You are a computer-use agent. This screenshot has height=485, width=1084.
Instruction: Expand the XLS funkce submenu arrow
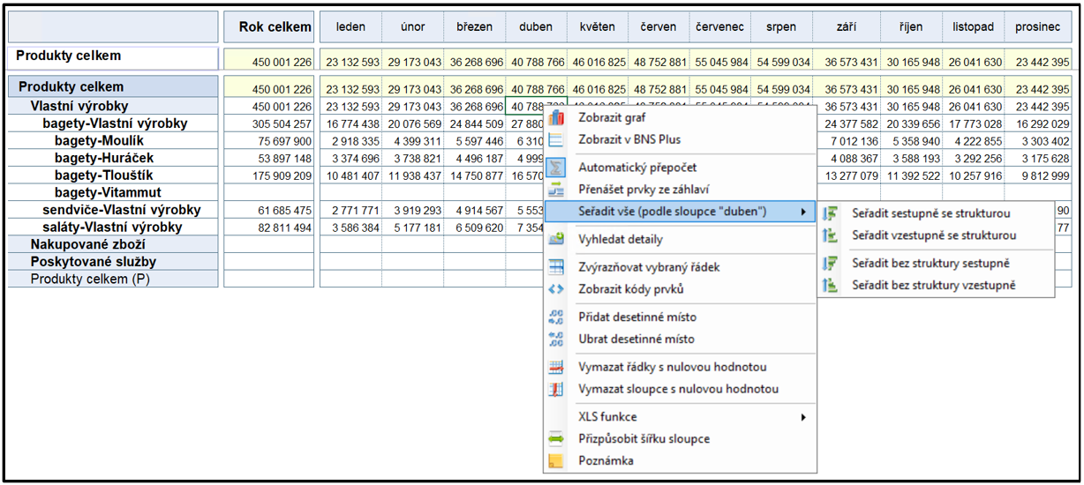click(x=803, y=417)
